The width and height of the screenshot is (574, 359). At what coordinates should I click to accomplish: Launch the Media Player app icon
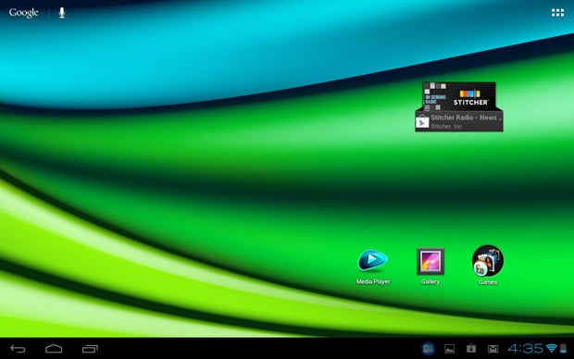(372, 261)
